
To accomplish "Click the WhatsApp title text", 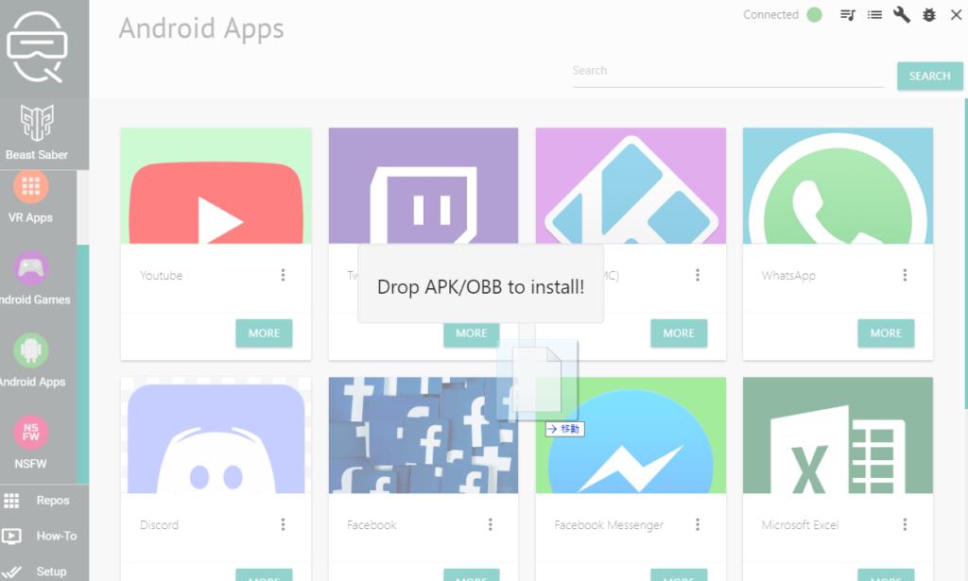I will pyautogui.click(x=788, y=276).
